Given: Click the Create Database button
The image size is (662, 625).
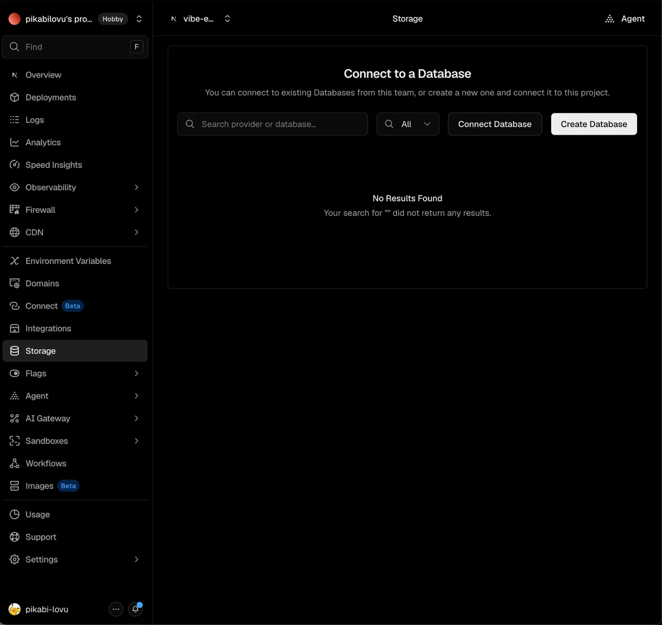Looking at the screenshot, I should click(594, 124).
